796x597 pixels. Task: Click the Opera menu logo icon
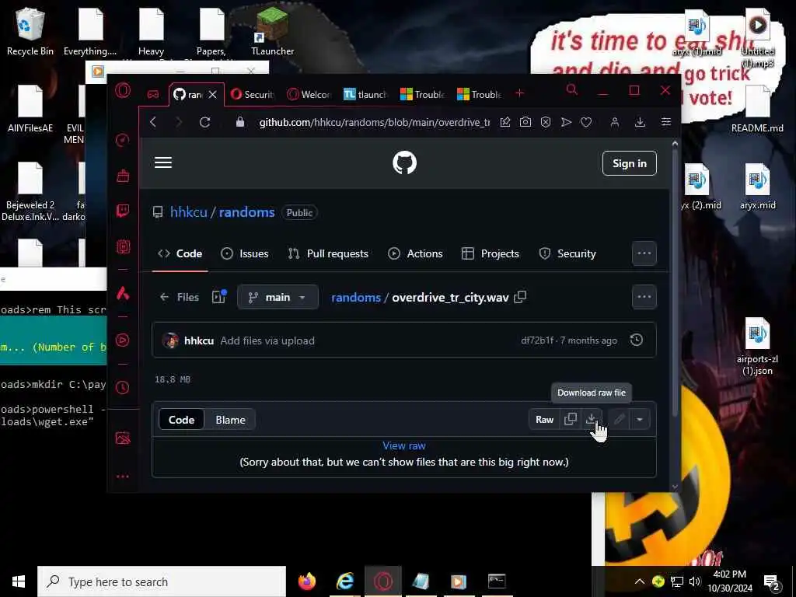click(x=123, y=90)
